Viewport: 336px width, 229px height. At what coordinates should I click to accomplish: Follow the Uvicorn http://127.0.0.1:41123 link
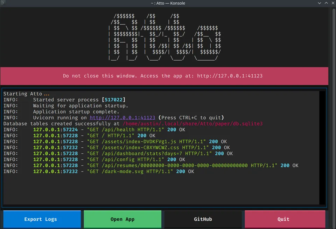click(x=122, y=117)
